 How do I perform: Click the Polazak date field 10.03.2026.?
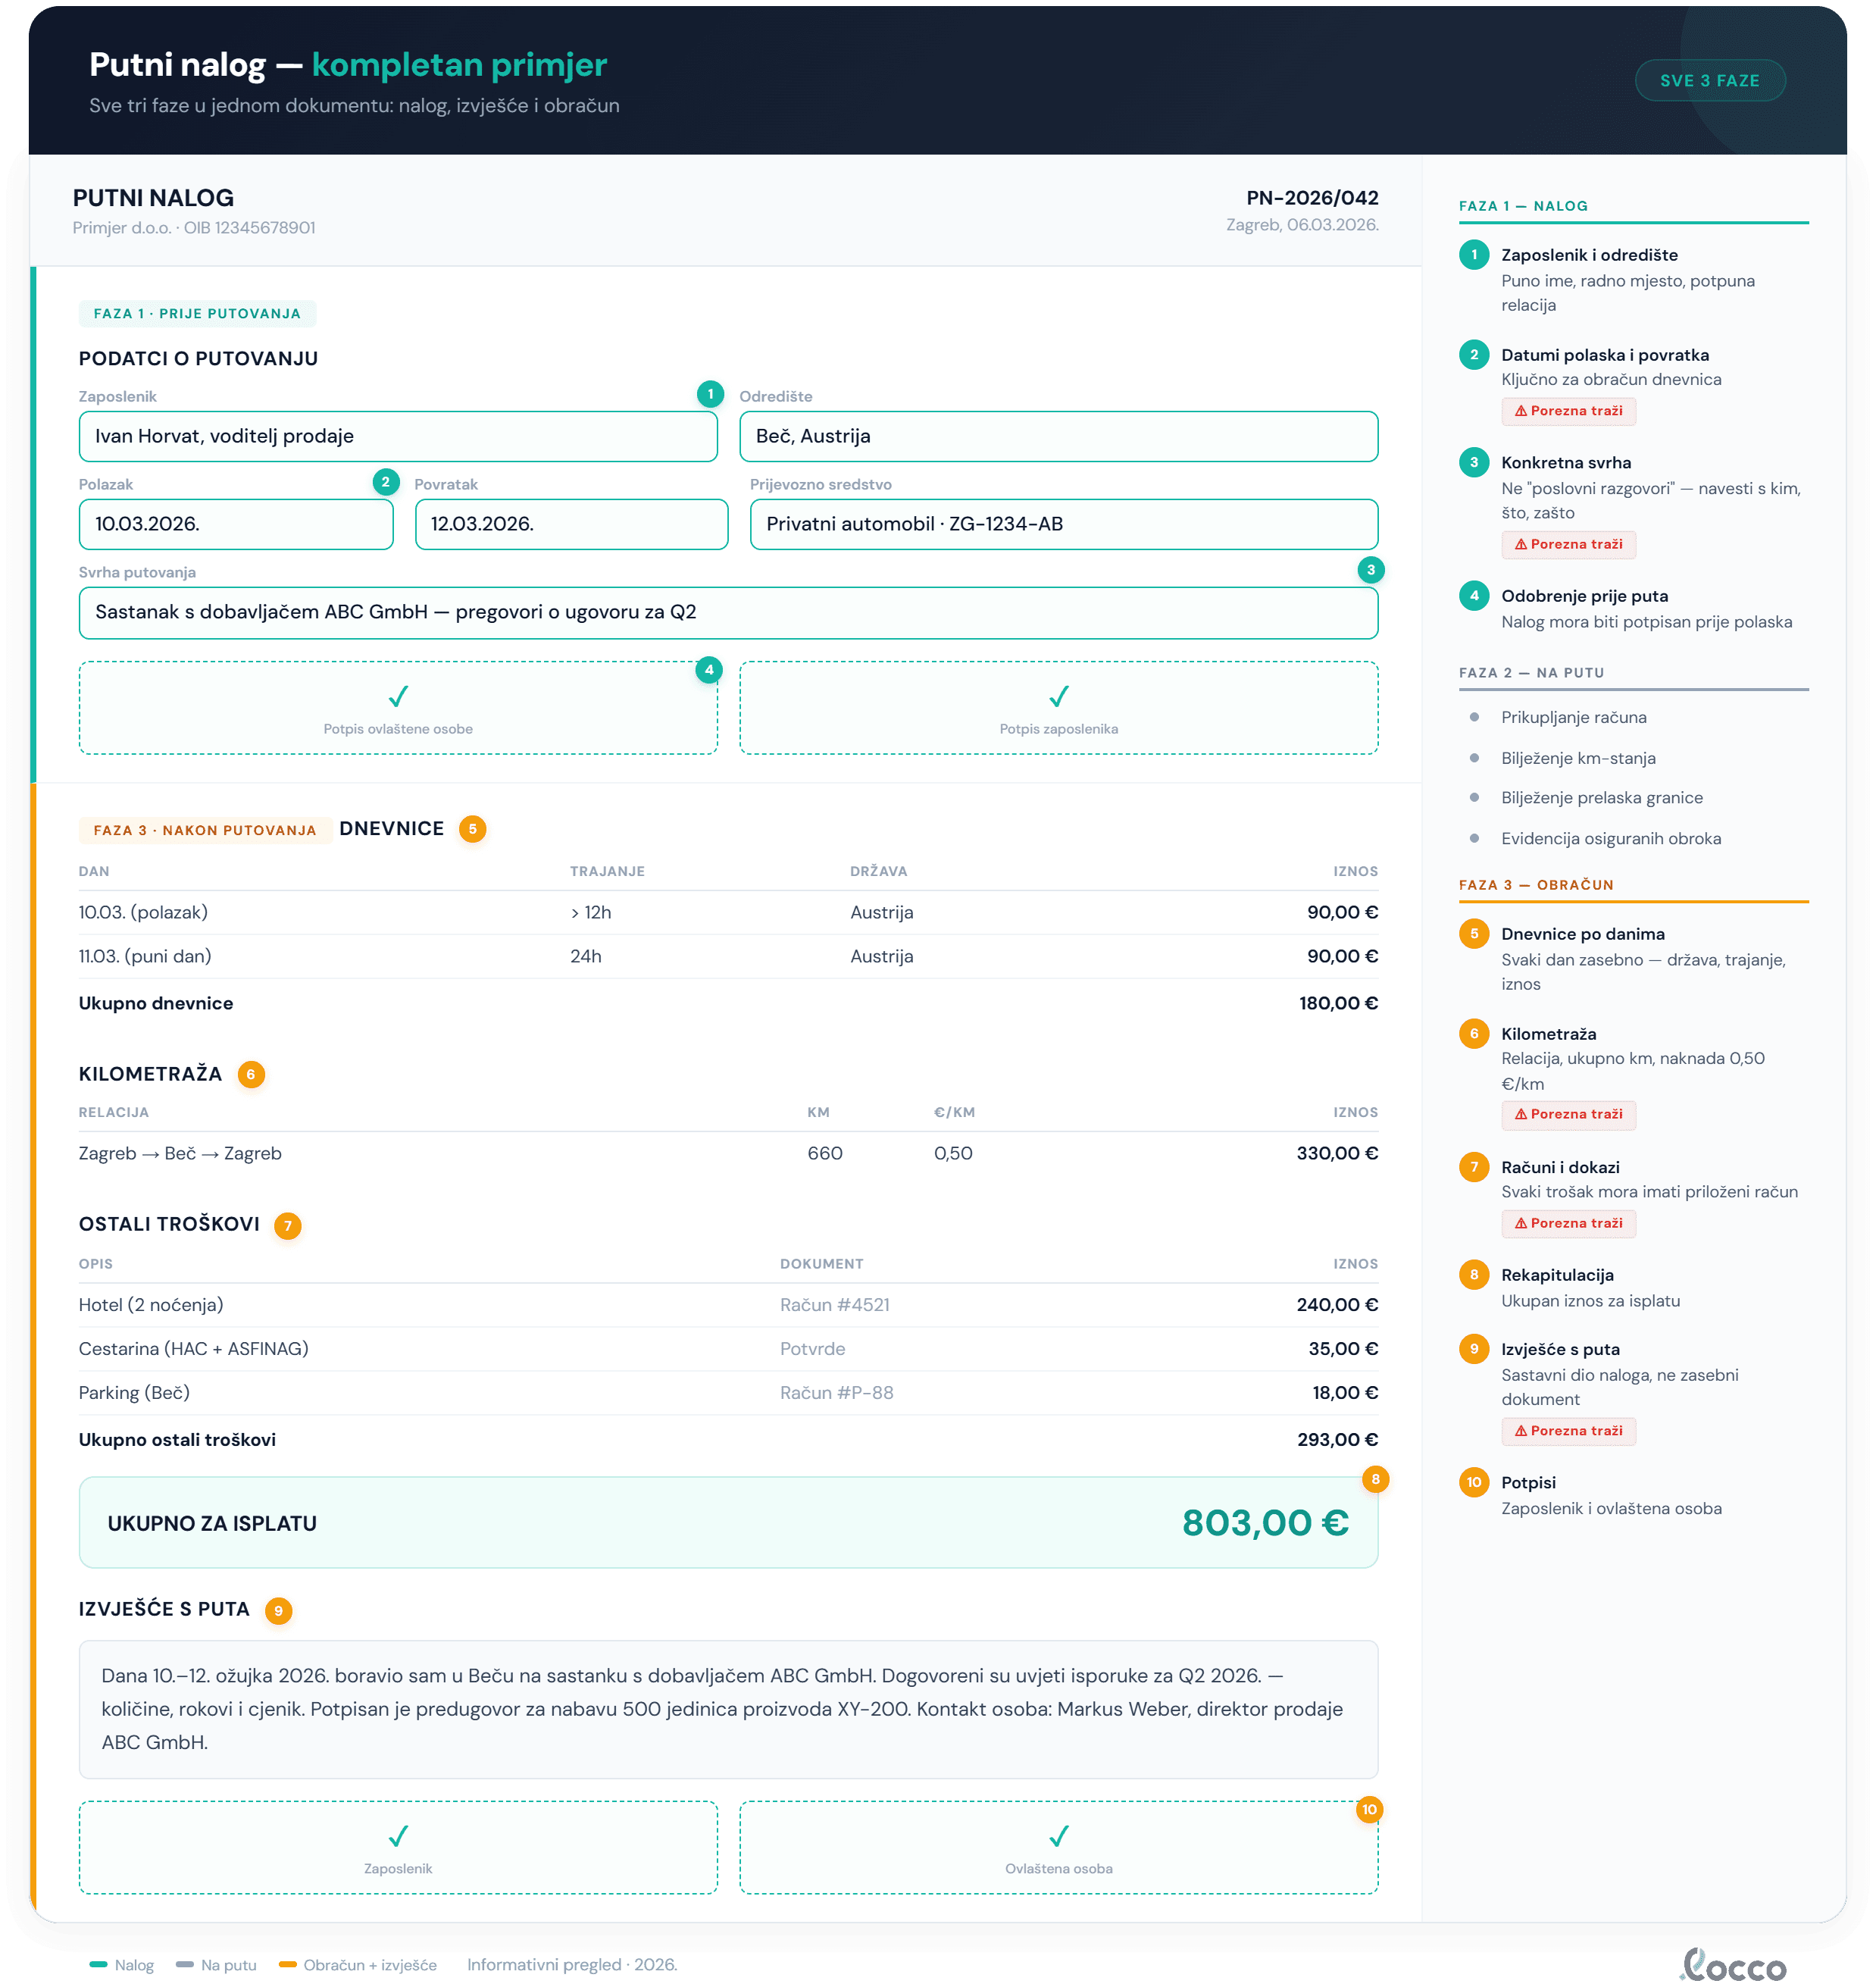[x=236, y=524]
